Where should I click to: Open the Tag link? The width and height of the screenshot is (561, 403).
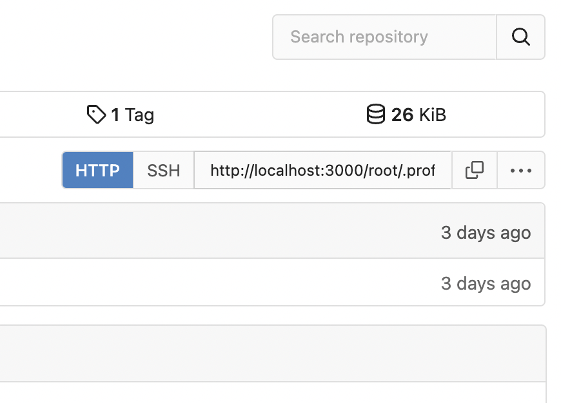click(139, 115)
